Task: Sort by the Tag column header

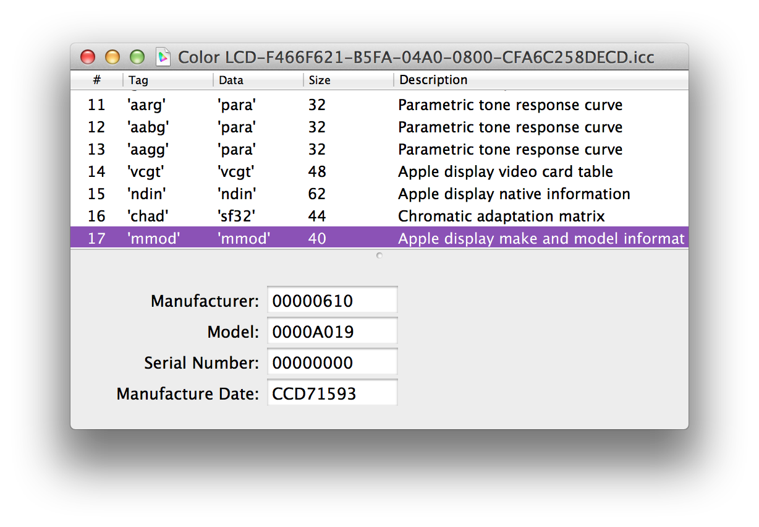Action: (x=167, y=80)
